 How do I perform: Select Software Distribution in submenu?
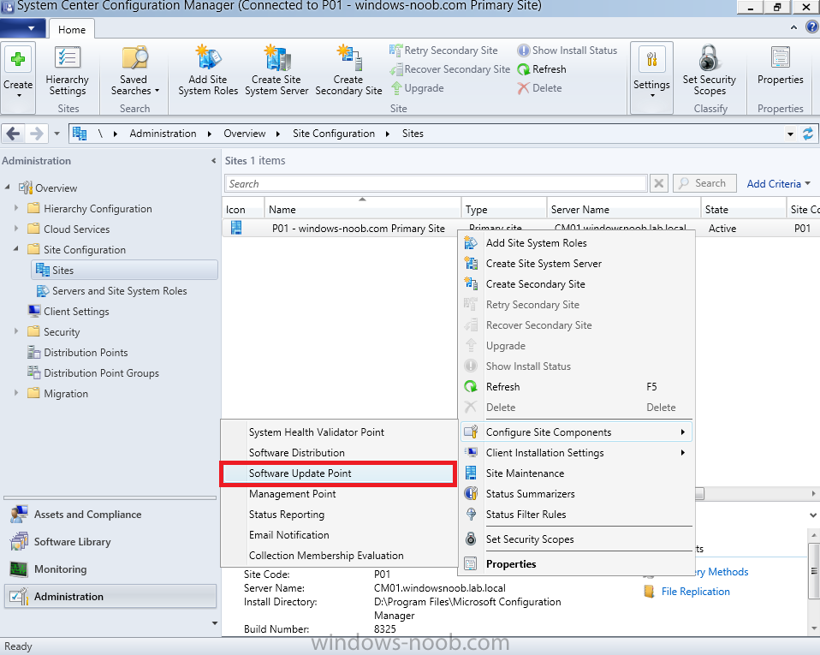click(338, 453)
